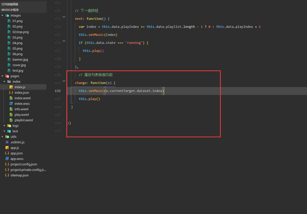Click the app.wxss file icon
307x214 pixels.
point(7,159)
